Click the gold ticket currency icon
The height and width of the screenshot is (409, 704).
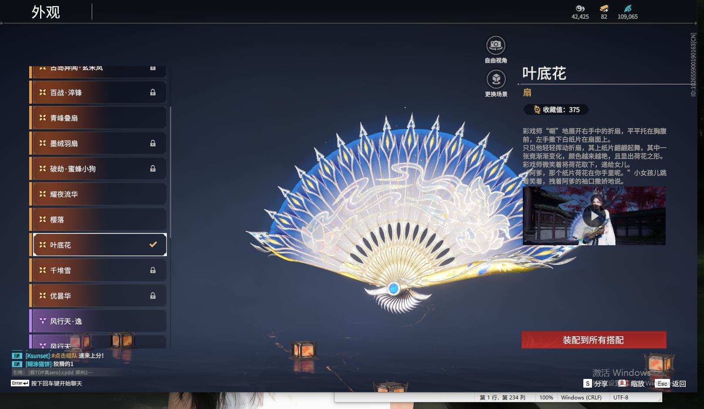[604, 8]
